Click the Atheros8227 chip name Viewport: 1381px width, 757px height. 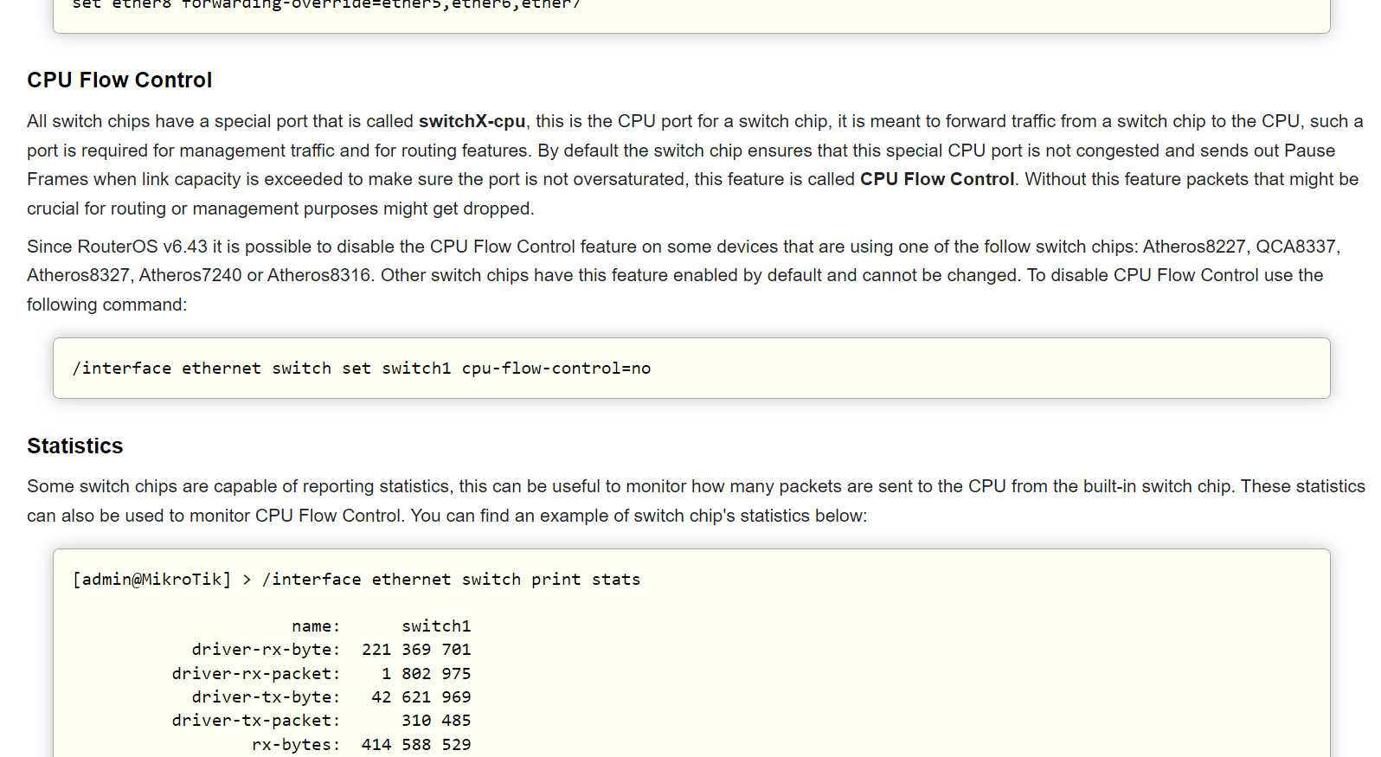(1194, 247)
